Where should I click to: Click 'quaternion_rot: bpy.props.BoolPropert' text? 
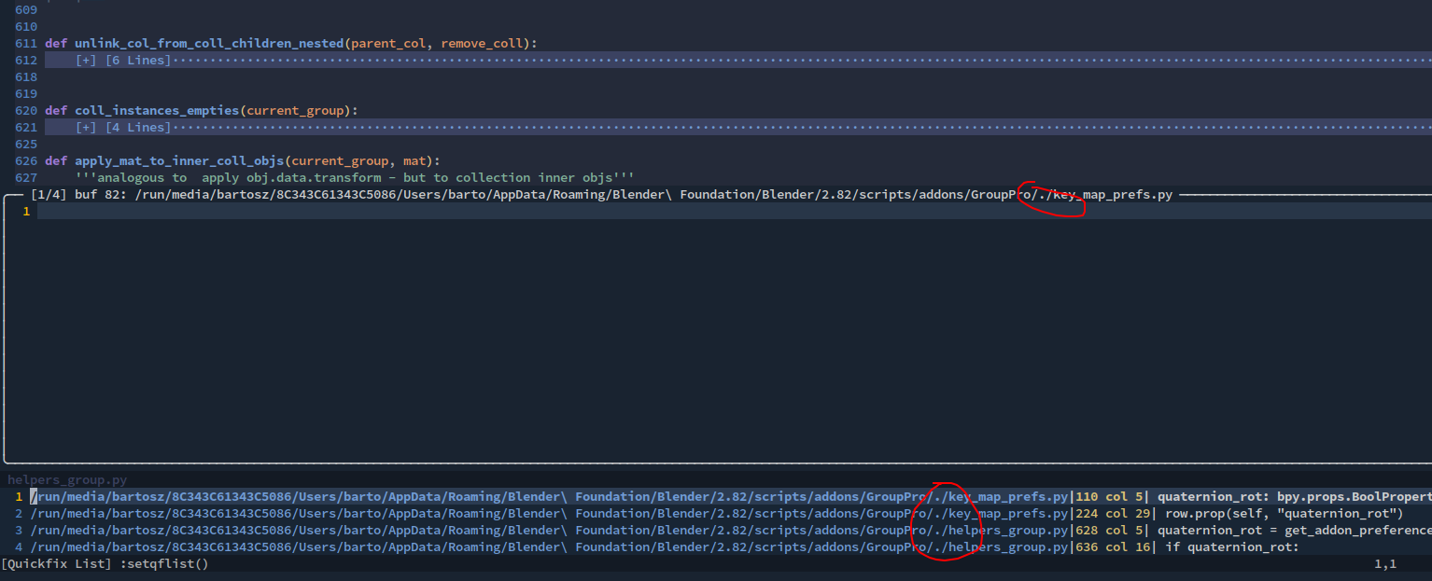1294,497
